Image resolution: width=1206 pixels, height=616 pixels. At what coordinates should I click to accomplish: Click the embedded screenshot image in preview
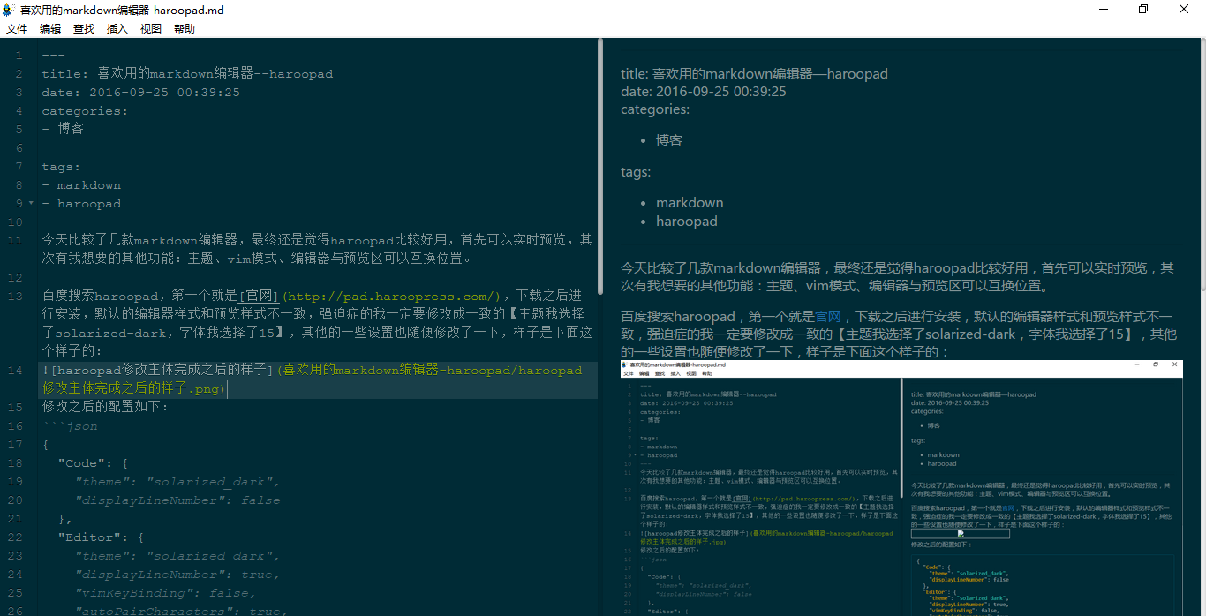point(901,487)
